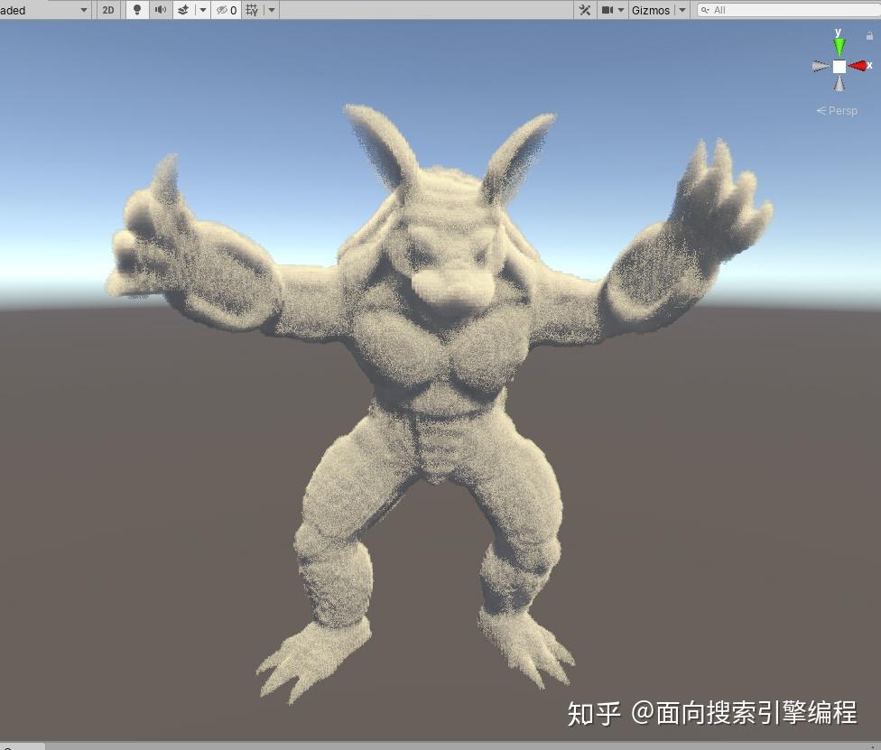
Task: Open the camera settings dropdown arrow
Action: pyautogui.click(x=619, y=10)
